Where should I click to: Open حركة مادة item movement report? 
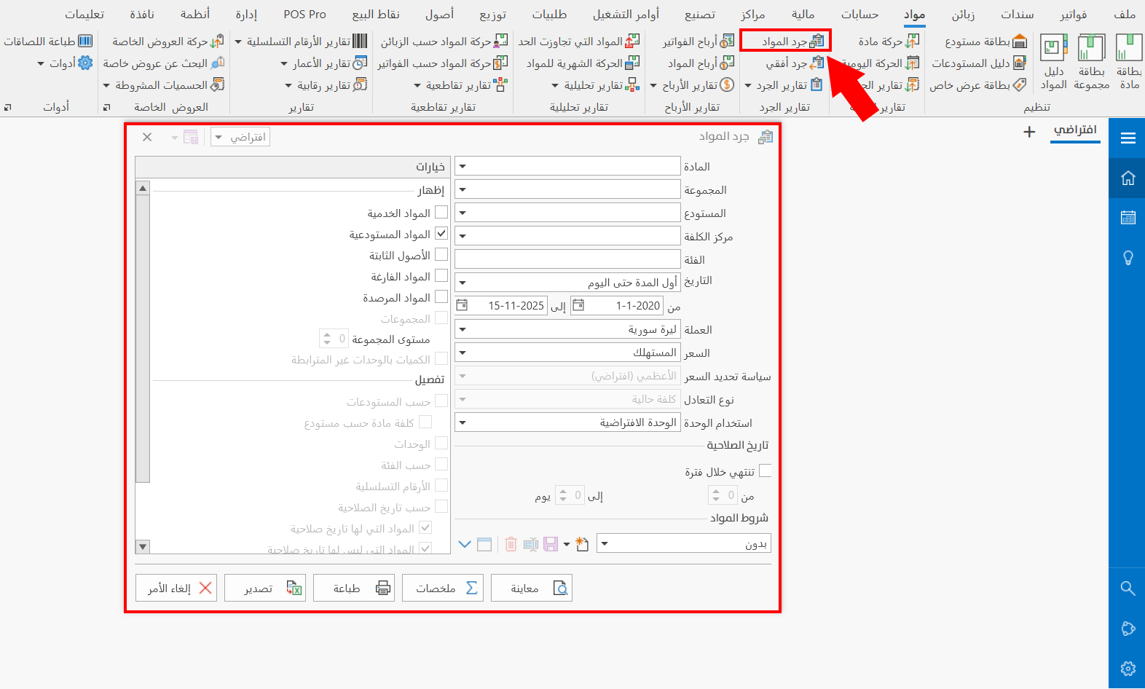click(889, 42)
